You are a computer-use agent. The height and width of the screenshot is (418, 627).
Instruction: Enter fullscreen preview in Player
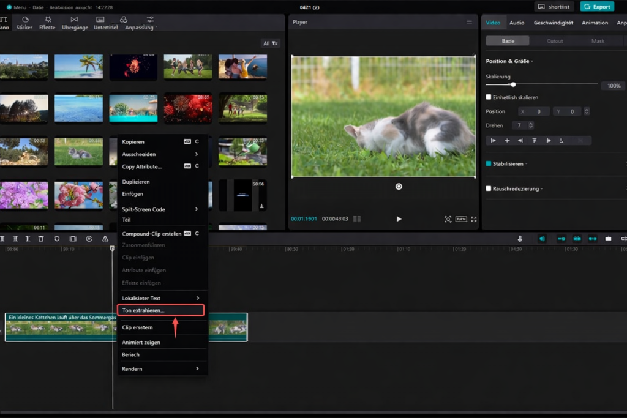[x=474, y=219]
